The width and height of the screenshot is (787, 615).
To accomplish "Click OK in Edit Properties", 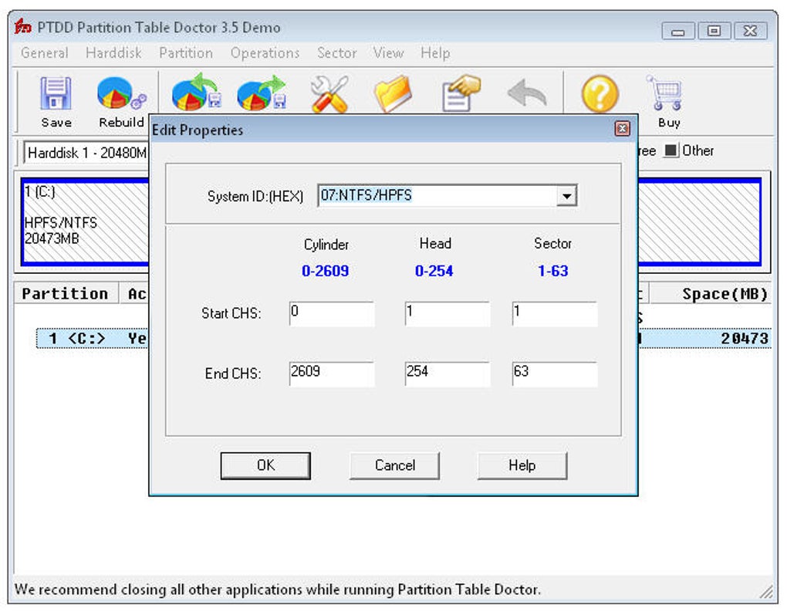I will click(265, 465).
